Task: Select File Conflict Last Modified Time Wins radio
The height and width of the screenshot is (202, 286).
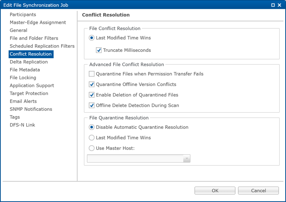Action: [91, 38]
